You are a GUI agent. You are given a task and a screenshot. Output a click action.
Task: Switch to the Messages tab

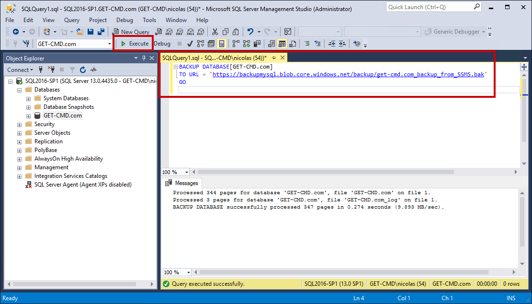[181, 183]
